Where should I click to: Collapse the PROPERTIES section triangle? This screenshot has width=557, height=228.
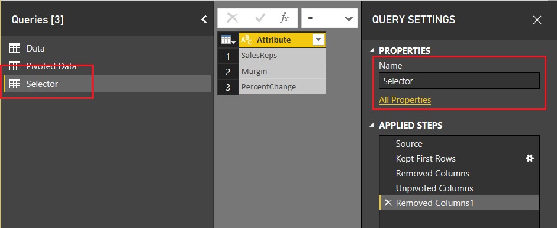point(372,51)
